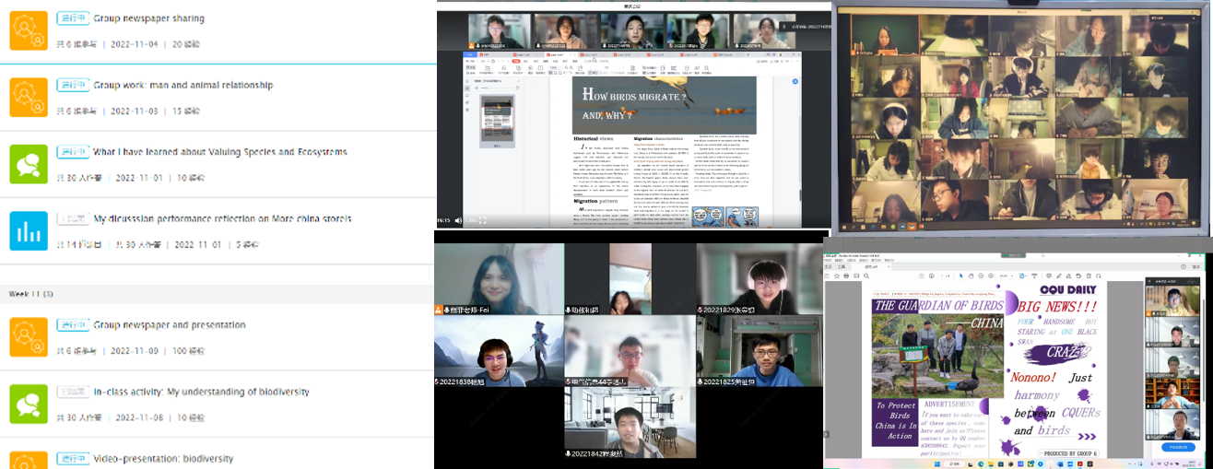Choose the arrow selection tool in Acrobat

click(x=960, y=276)
